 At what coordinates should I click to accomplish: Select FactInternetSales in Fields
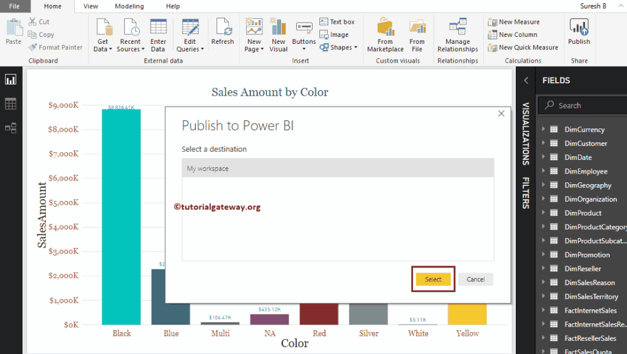(x=590, y=311)
